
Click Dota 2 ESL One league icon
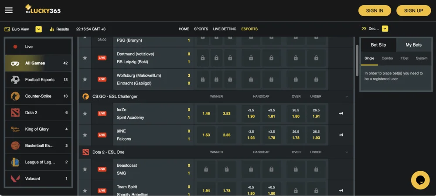tap(85, 152)
